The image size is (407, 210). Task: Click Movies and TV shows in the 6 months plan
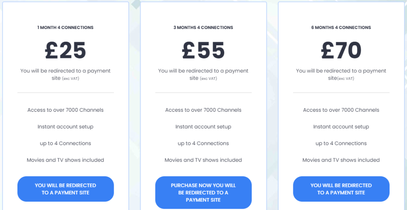(x=341, y=160)
